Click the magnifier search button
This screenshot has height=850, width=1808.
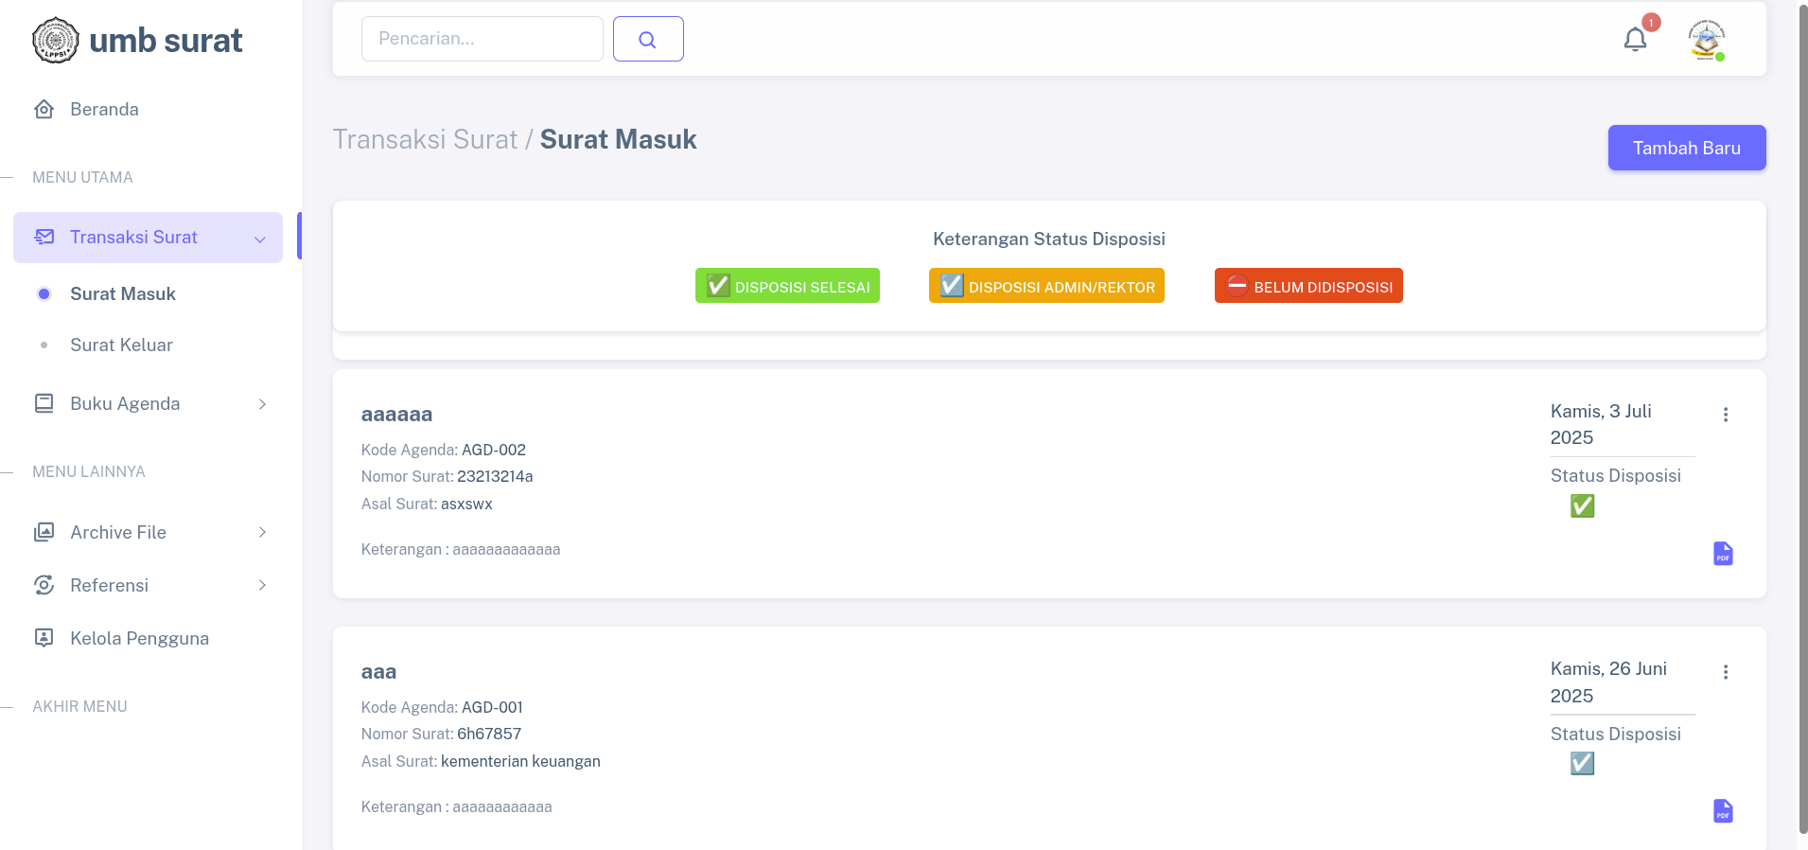pyautogui.click(x=648, y=39)
